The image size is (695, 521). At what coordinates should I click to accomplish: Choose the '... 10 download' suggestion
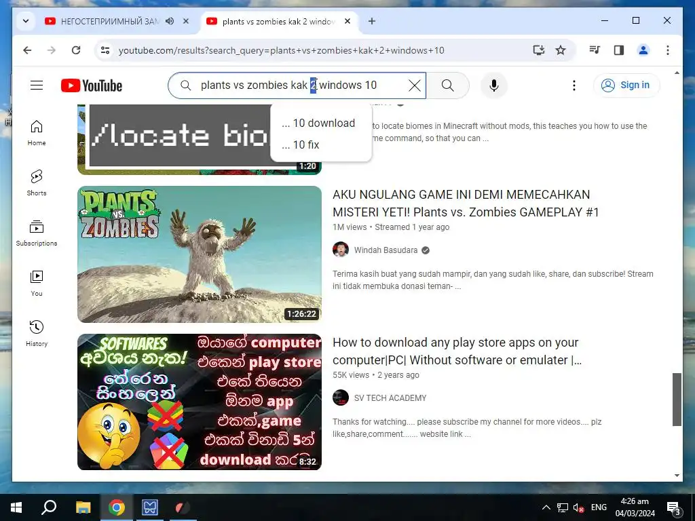[321, 123]
